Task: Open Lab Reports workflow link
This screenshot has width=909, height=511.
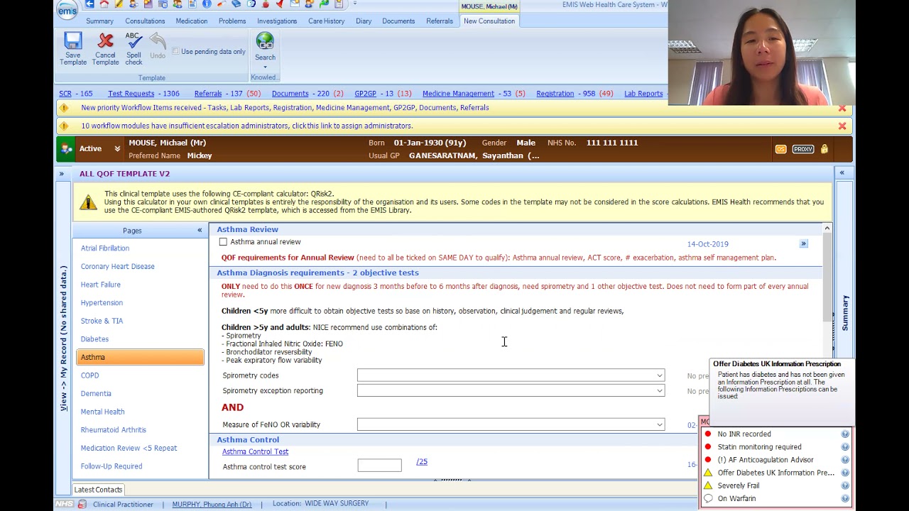Action: pos(643,94)
